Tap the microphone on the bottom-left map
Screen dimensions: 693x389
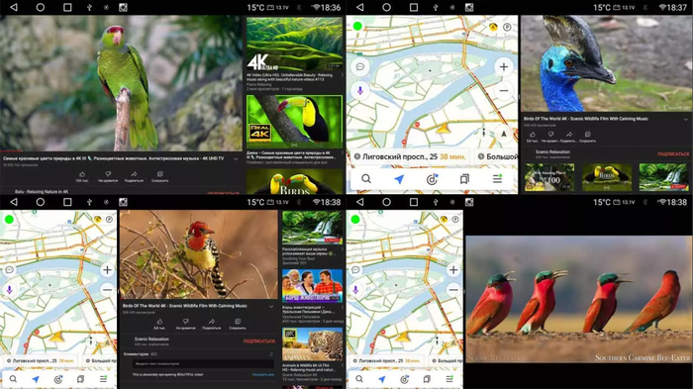[x=9, y=290]
